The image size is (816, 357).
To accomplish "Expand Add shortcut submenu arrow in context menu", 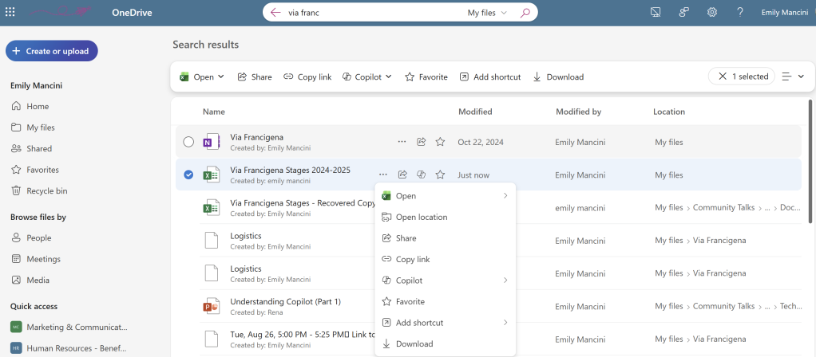I will coord(505,322).
